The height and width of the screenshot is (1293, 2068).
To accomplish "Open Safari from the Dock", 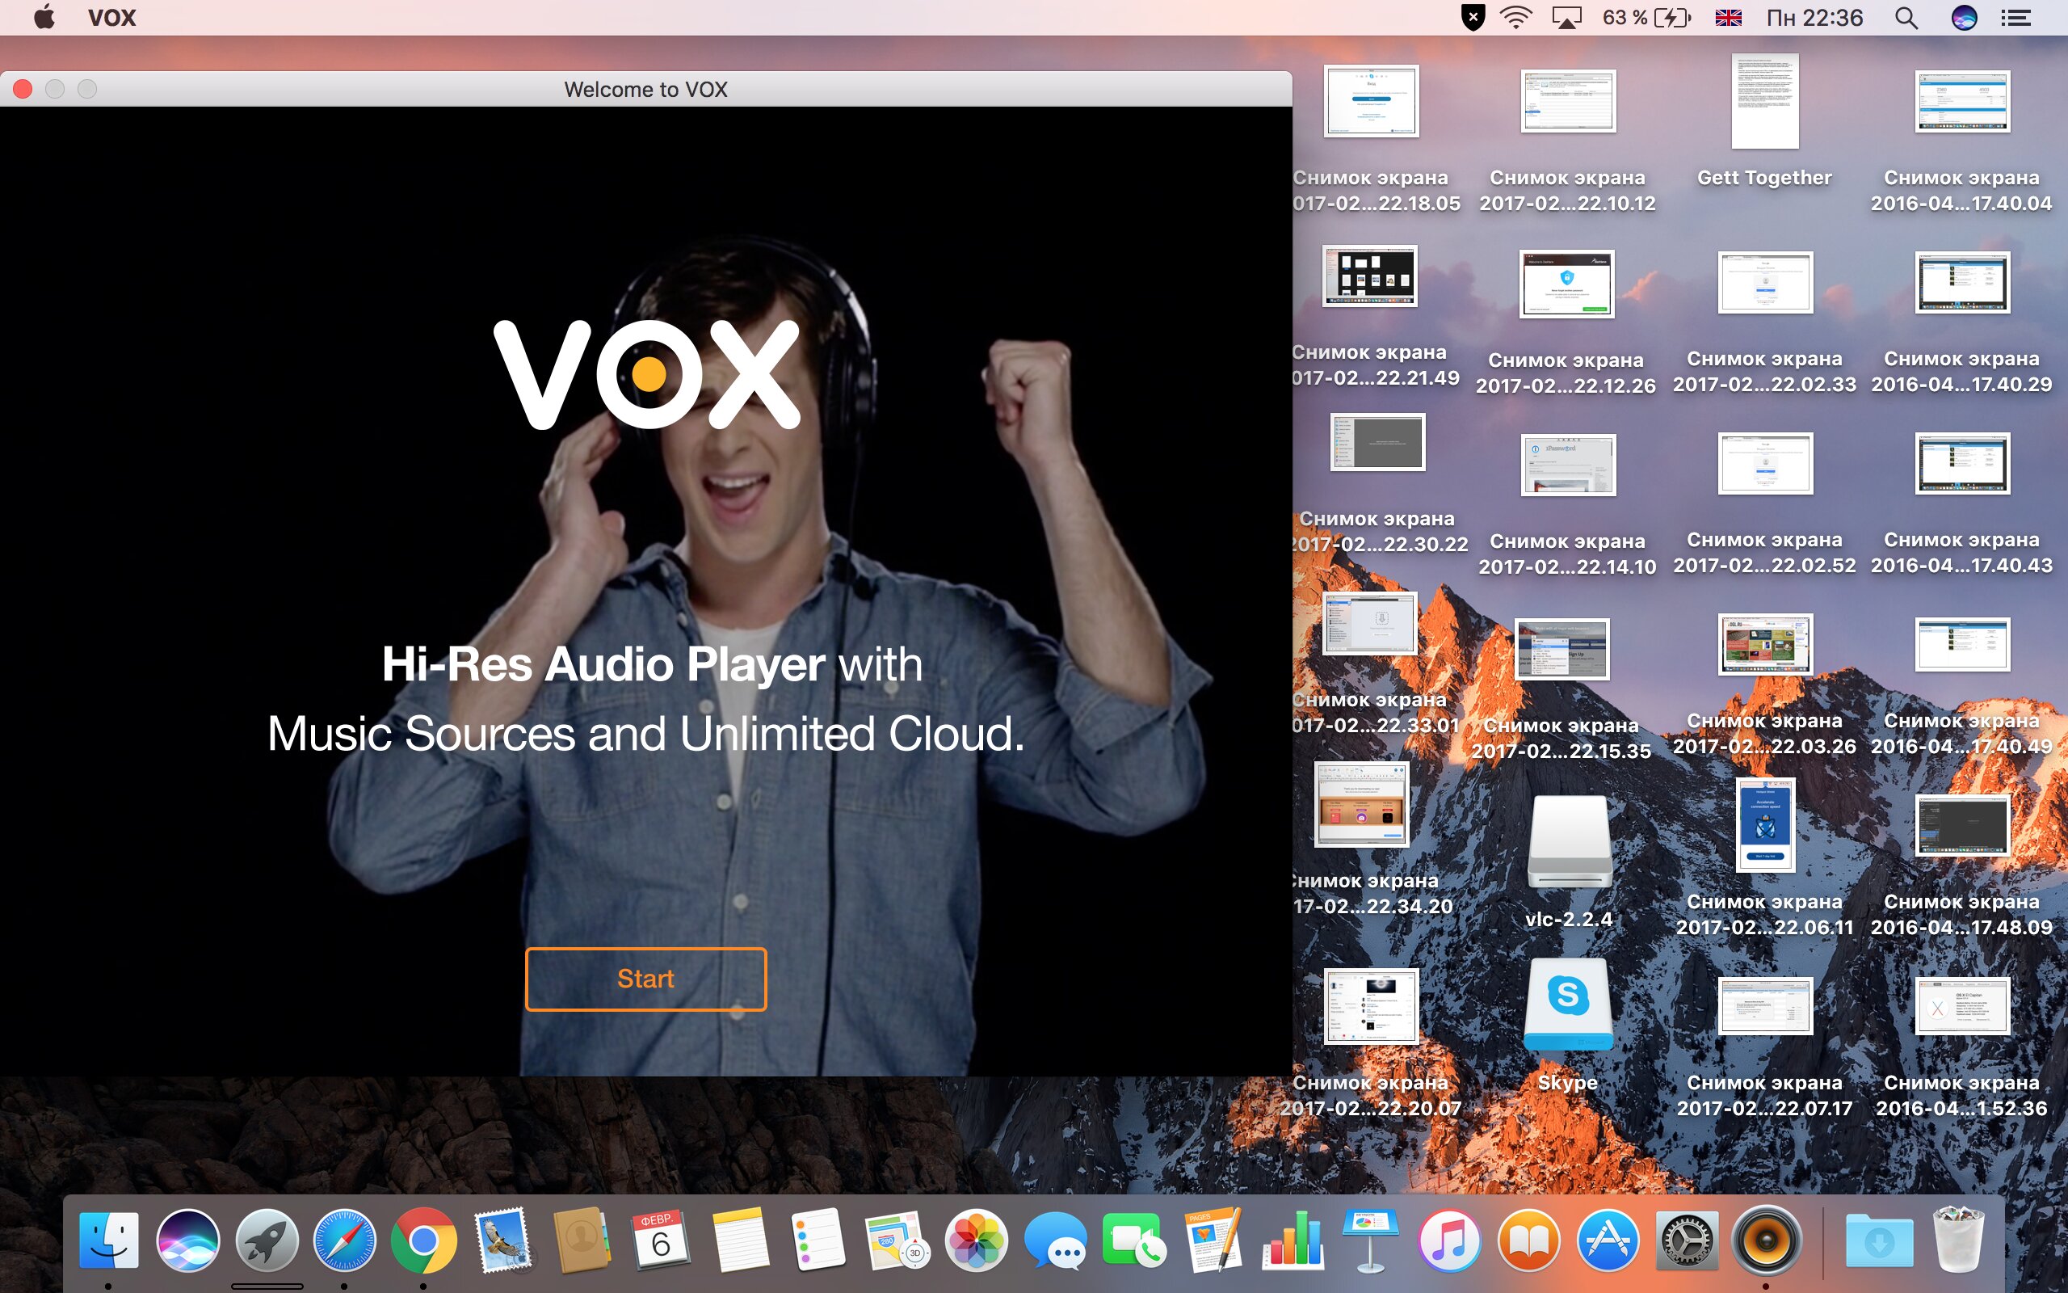I will [344, 1240].
